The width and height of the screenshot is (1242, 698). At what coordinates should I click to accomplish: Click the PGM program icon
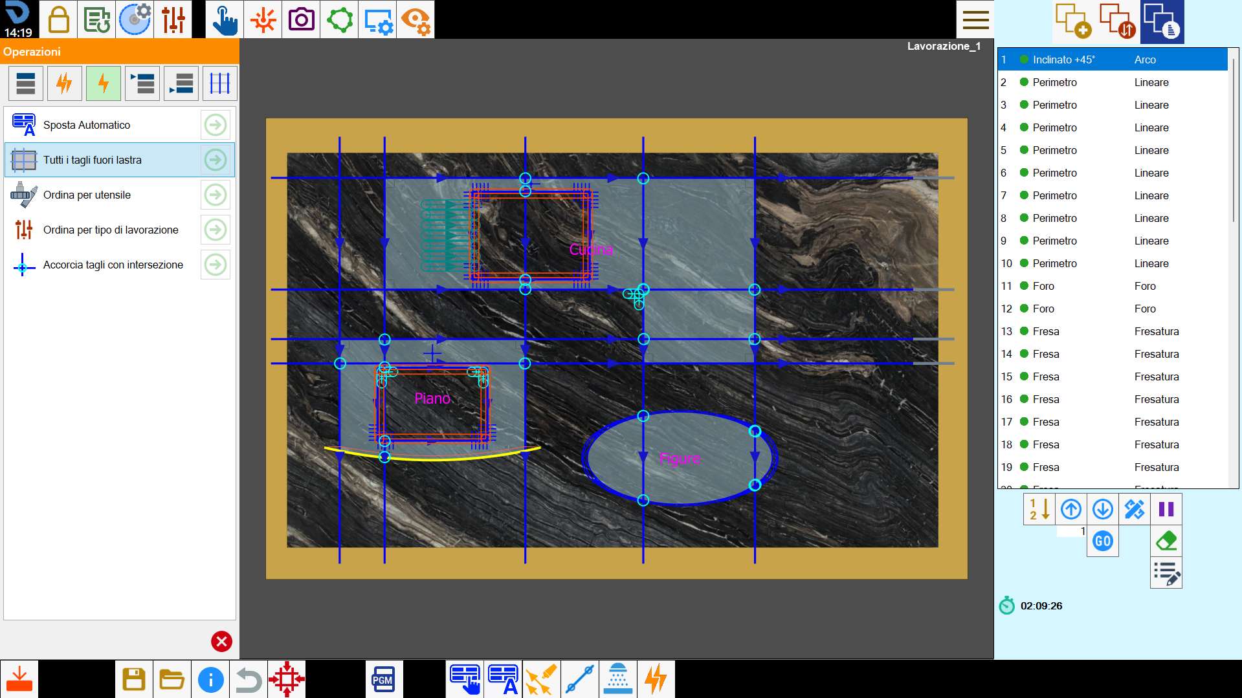coord(383,679)
